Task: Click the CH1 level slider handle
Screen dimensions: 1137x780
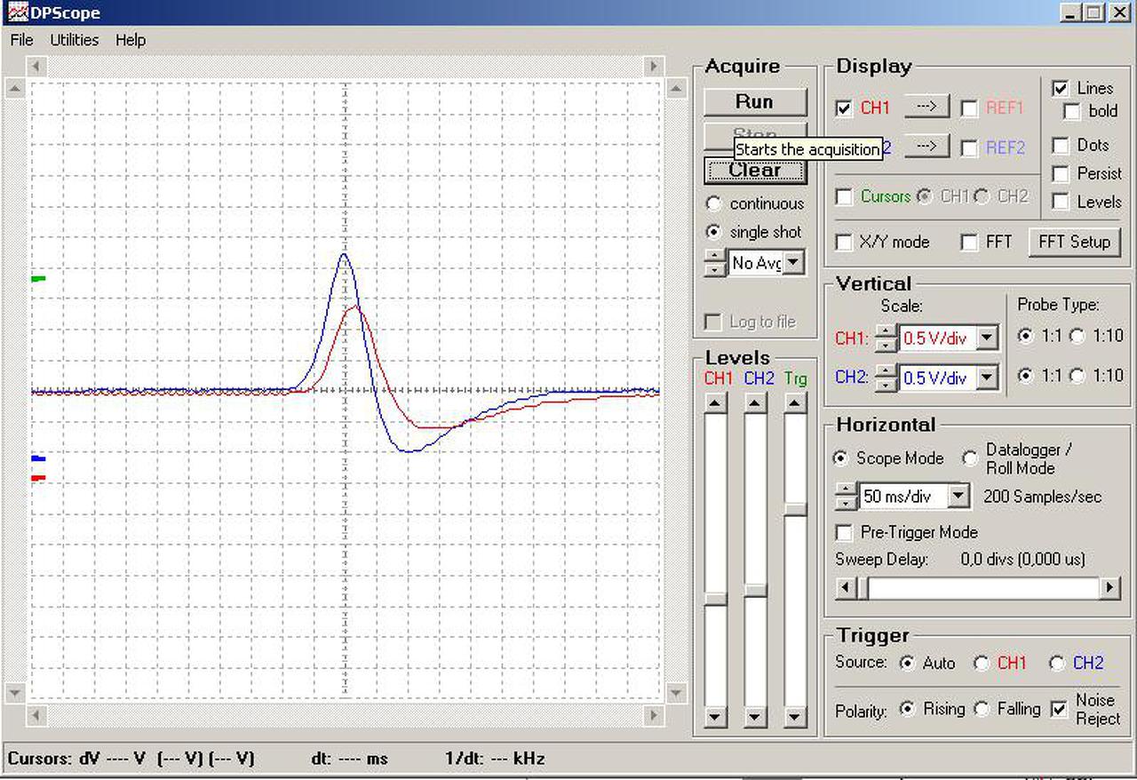Action: click(716, 599)
